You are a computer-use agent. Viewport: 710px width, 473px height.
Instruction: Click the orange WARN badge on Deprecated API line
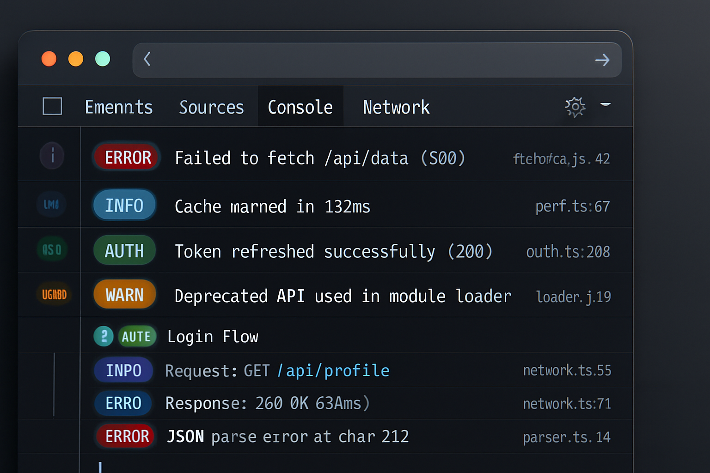point(124,294)
